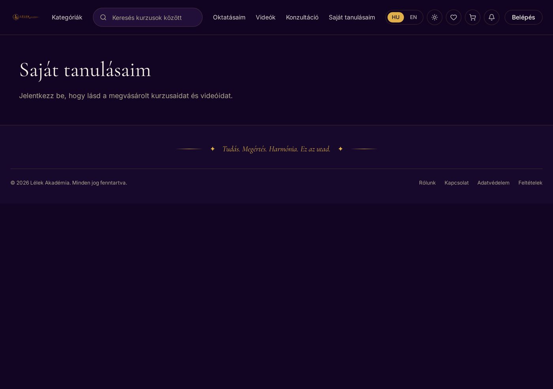The image size is (553, 389).
Task: Switch language to EN
Action: 413,17
